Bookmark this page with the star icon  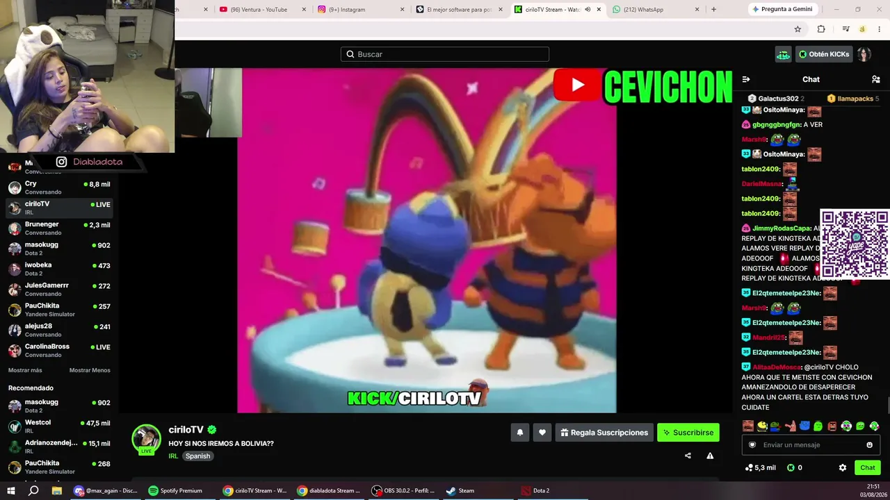pos(798,29)
